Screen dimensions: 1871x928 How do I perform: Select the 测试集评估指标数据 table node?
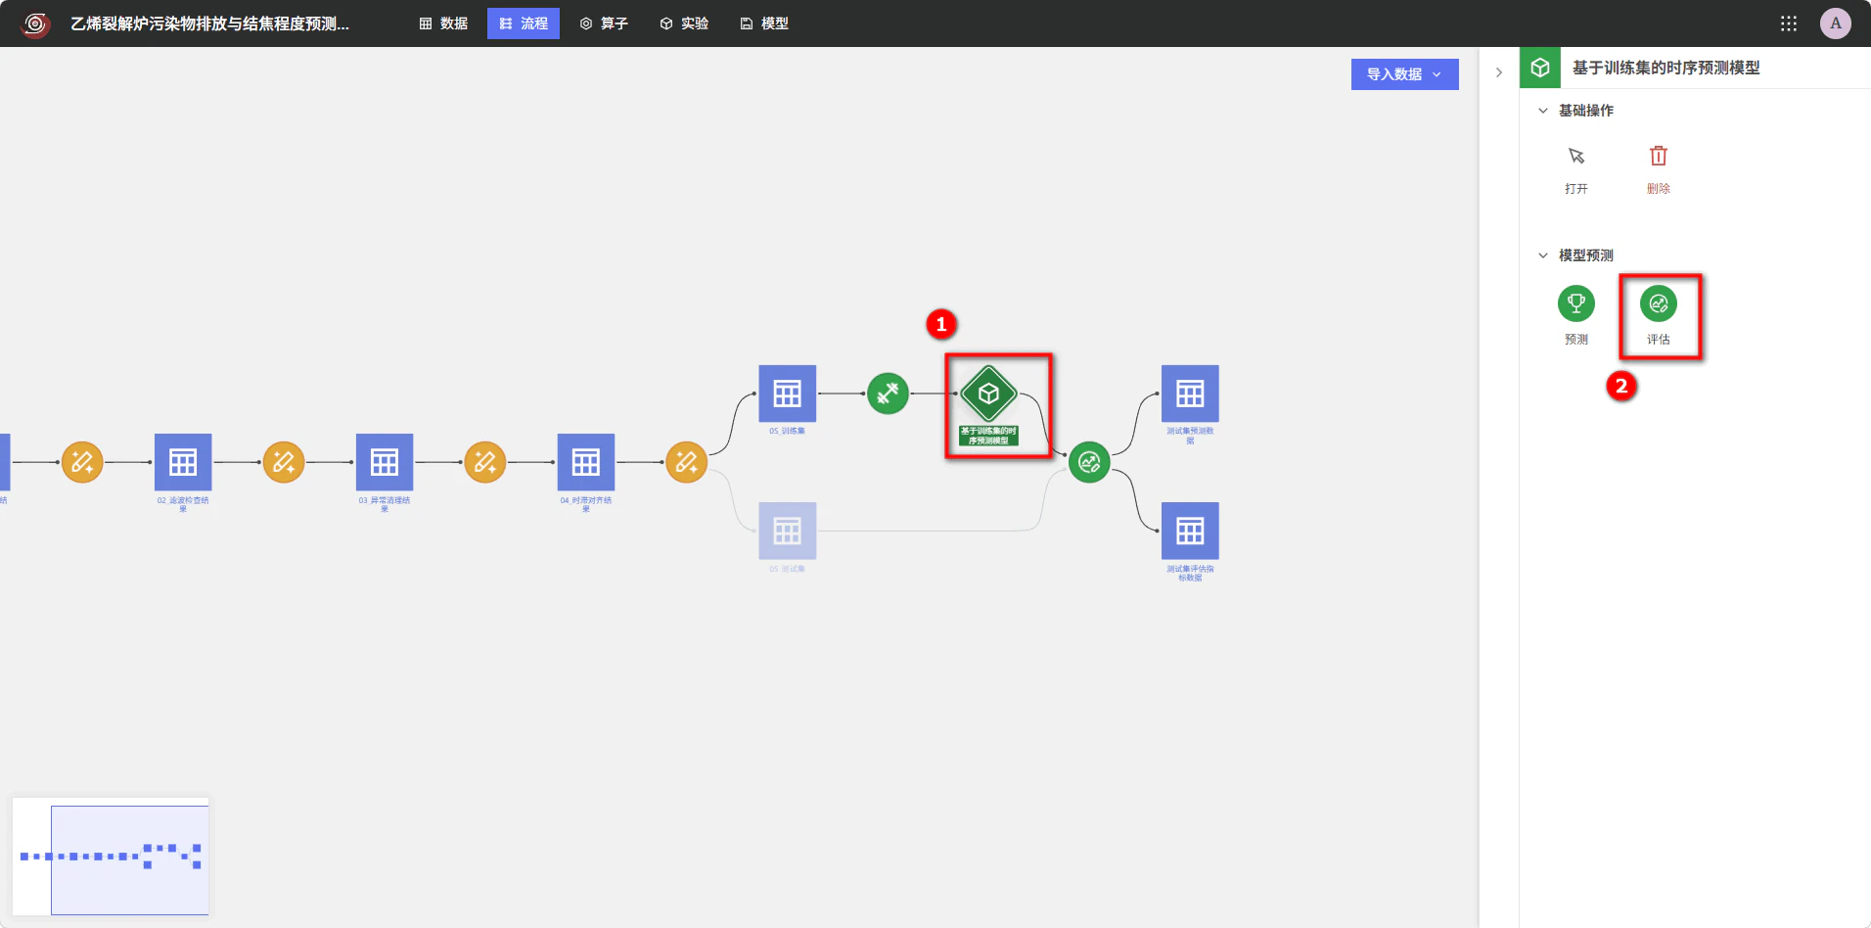click(x=1190, y=531)
